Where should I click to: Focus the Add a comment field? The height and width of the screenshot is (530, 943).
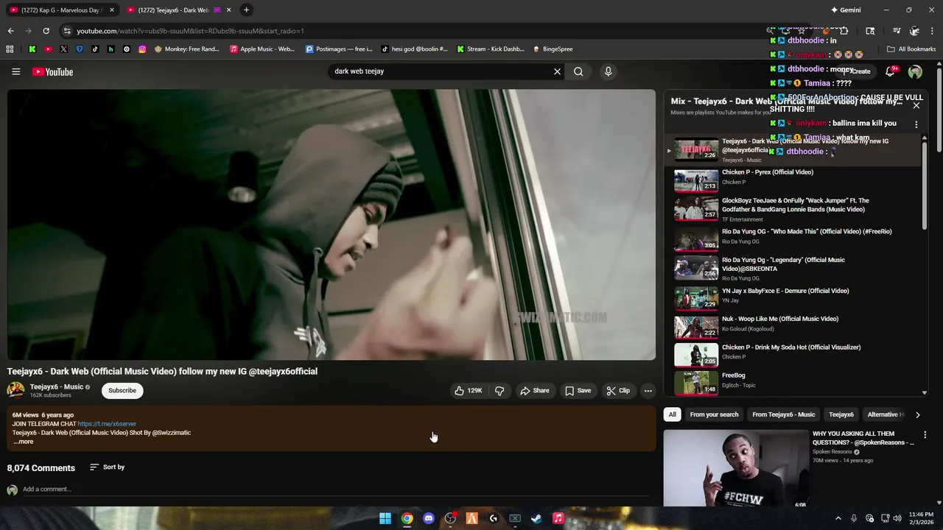tap(335, 489)
